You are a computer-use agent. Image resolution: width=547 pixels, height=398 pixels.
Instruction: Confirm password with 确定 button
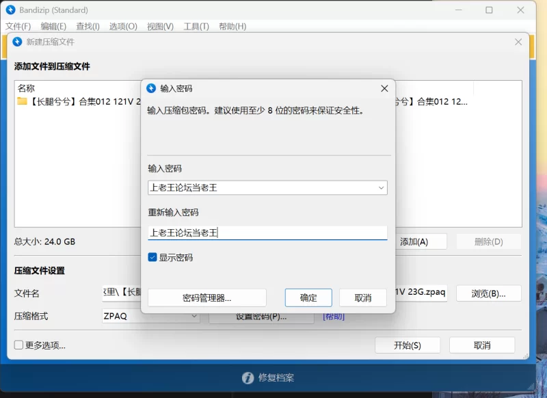308,298
